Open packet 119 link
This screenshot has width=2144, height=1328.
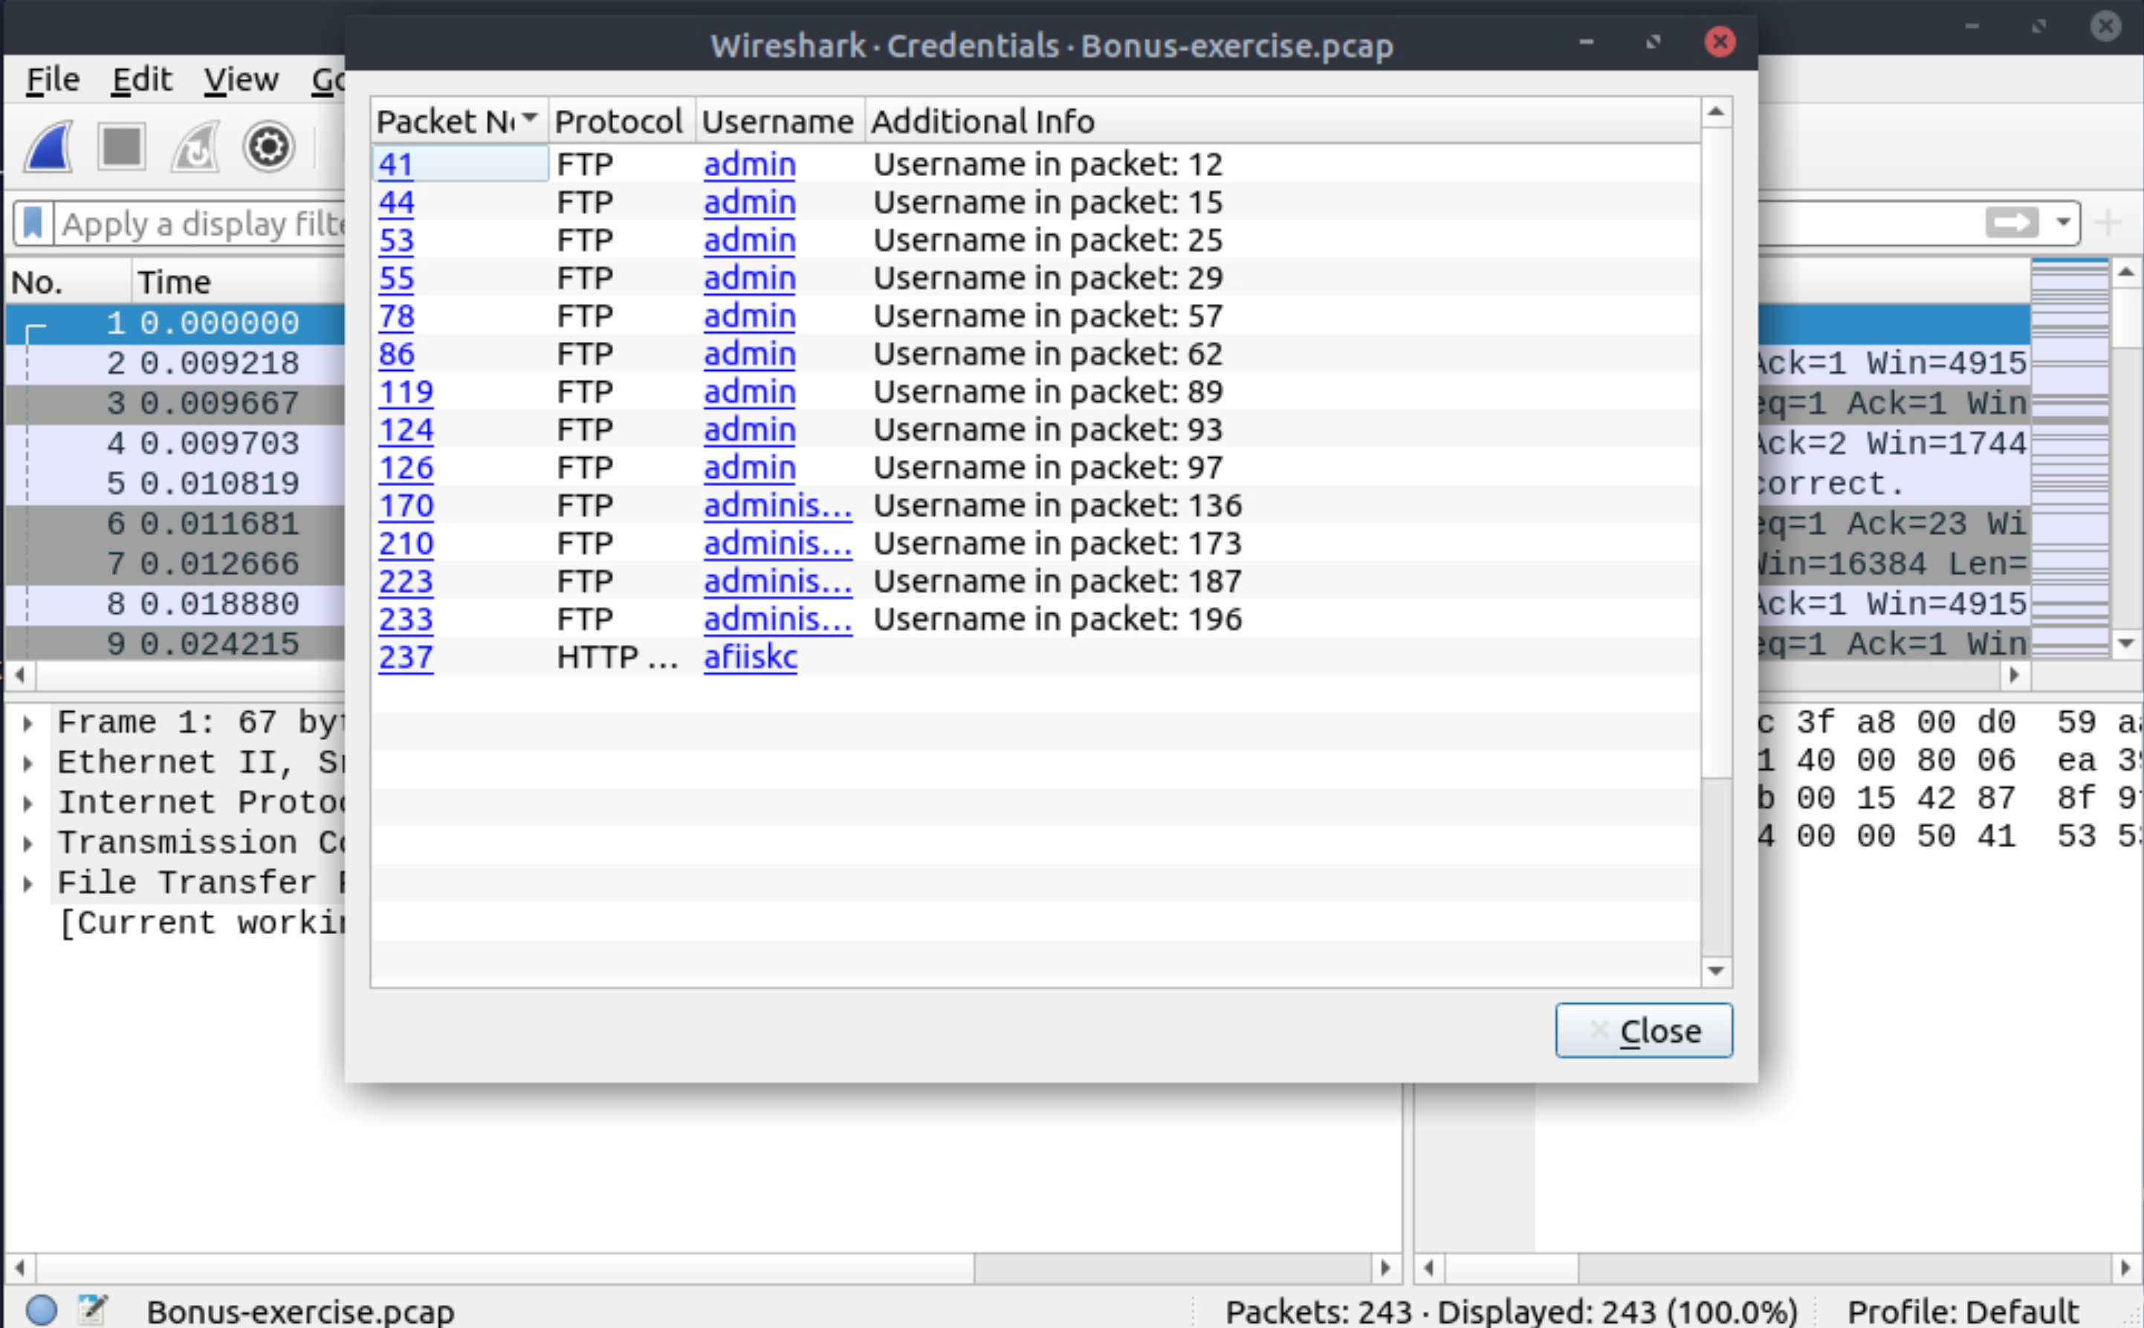coord(406,392)
